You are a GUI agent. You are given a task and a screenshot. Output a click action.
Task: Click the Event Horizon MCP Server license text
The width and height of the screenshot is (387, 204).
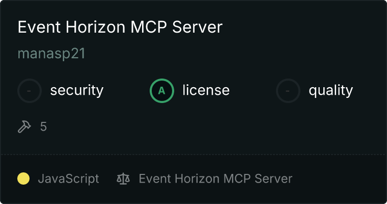[215, 178]
